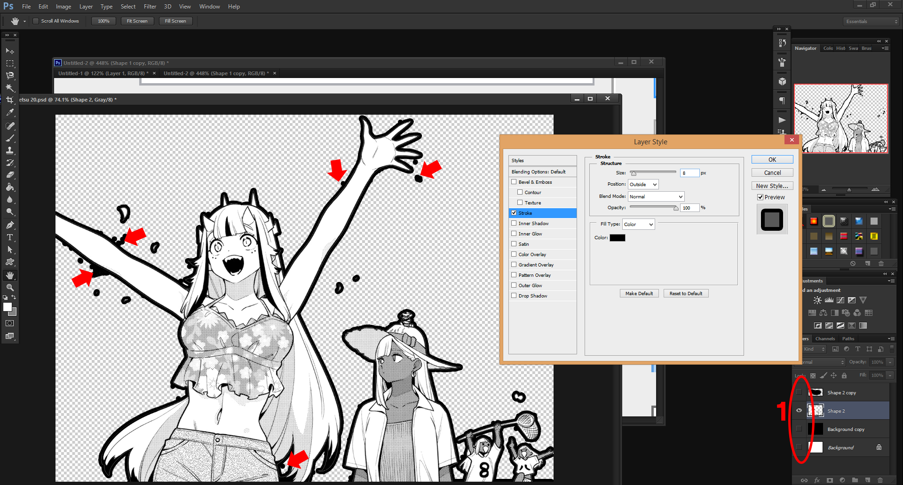
Task: Delete layer with trash icon
Action: click(x=880, y=480)
